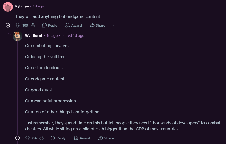Upvote Pylicrye's comment

tap(18, 25)
